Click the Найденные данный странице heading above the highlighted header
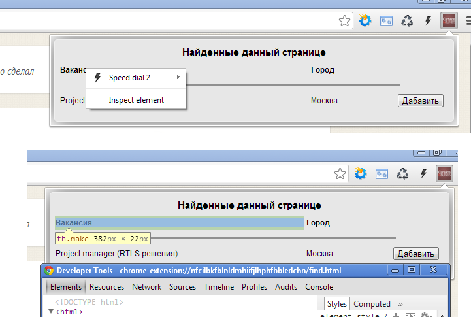This screenshot has width=471, height=317. click(x=250, y=205)
